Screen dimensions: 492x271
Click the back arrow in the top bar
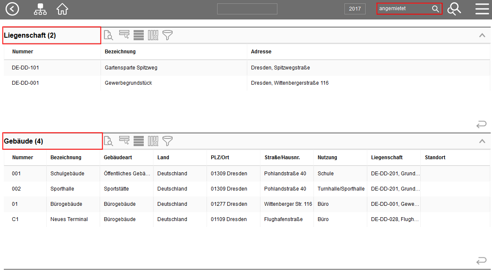click(12, 9)
